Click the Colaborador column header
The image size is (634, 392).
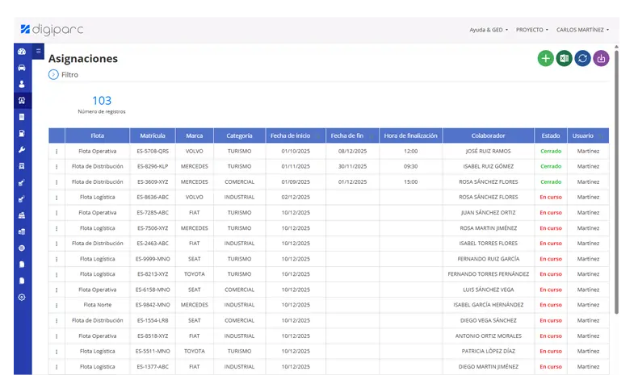(488, 136)
